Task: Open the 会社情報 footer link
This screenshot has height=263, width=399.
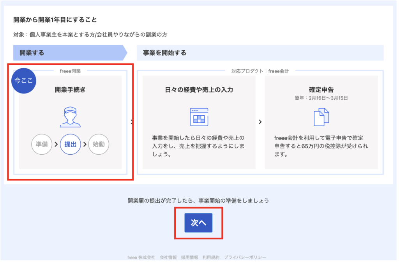Action: [168, 258]
